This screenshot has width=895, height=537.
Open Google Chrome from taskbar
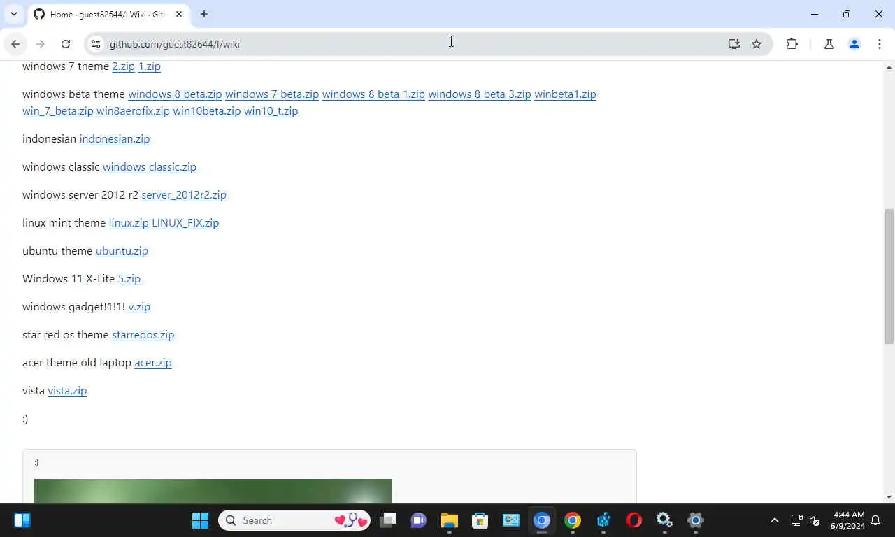pos(573,520)
